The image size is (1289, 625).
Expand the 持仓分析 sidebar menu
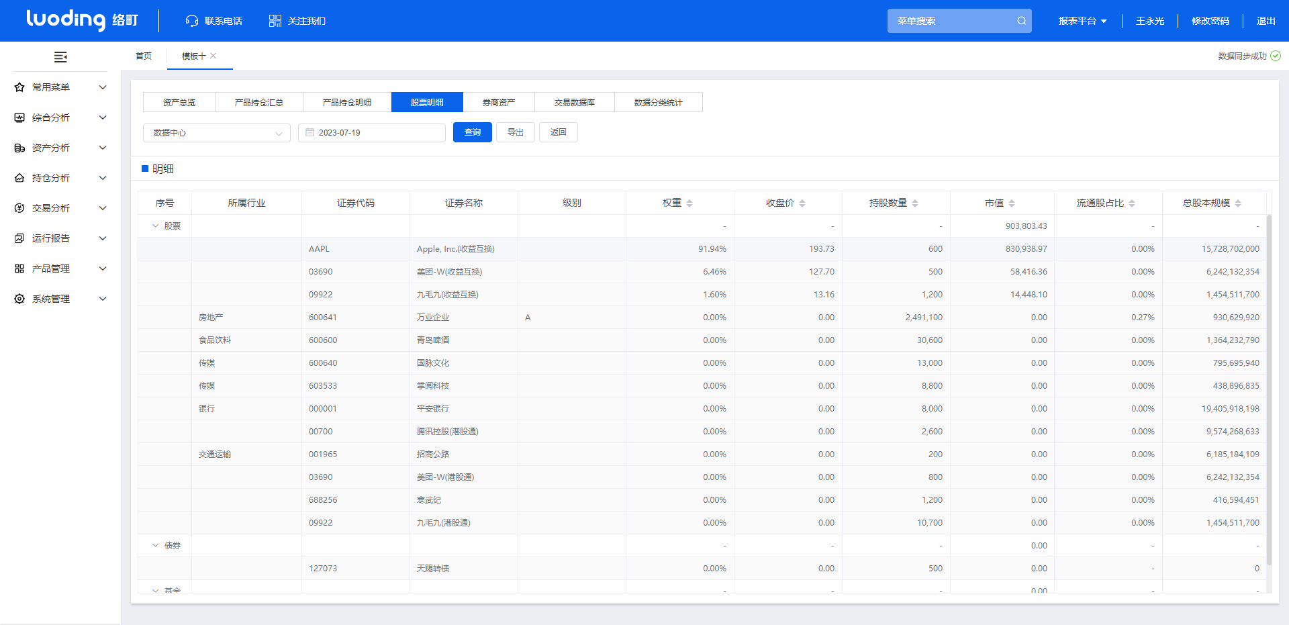coord(103,178)
